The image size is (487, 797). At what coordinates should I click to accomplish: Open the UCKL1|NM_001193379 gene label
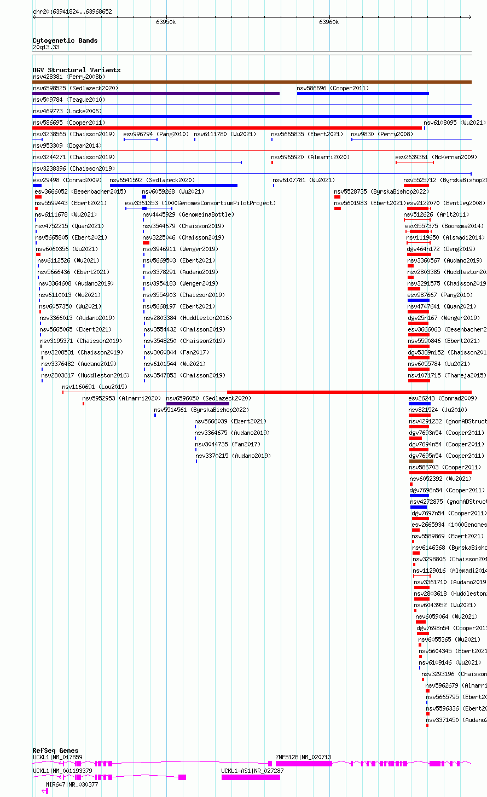coord(62,771)
